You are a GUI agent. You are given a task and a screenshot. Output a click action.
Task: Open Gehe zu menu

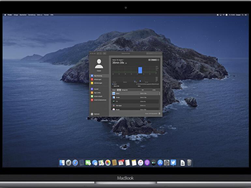(39, 15)
